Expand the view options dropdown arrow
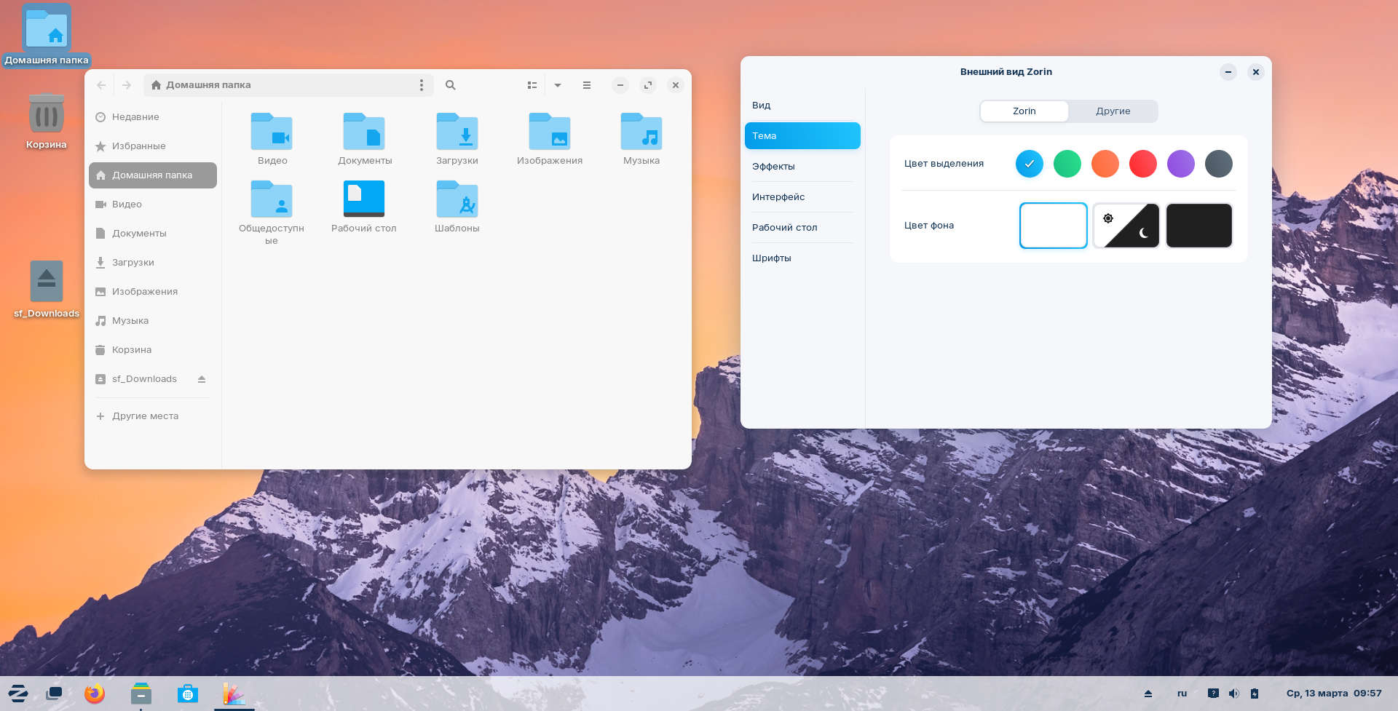Image resolution: width=1398 pixels, height=711 pixels. [558, 85]
